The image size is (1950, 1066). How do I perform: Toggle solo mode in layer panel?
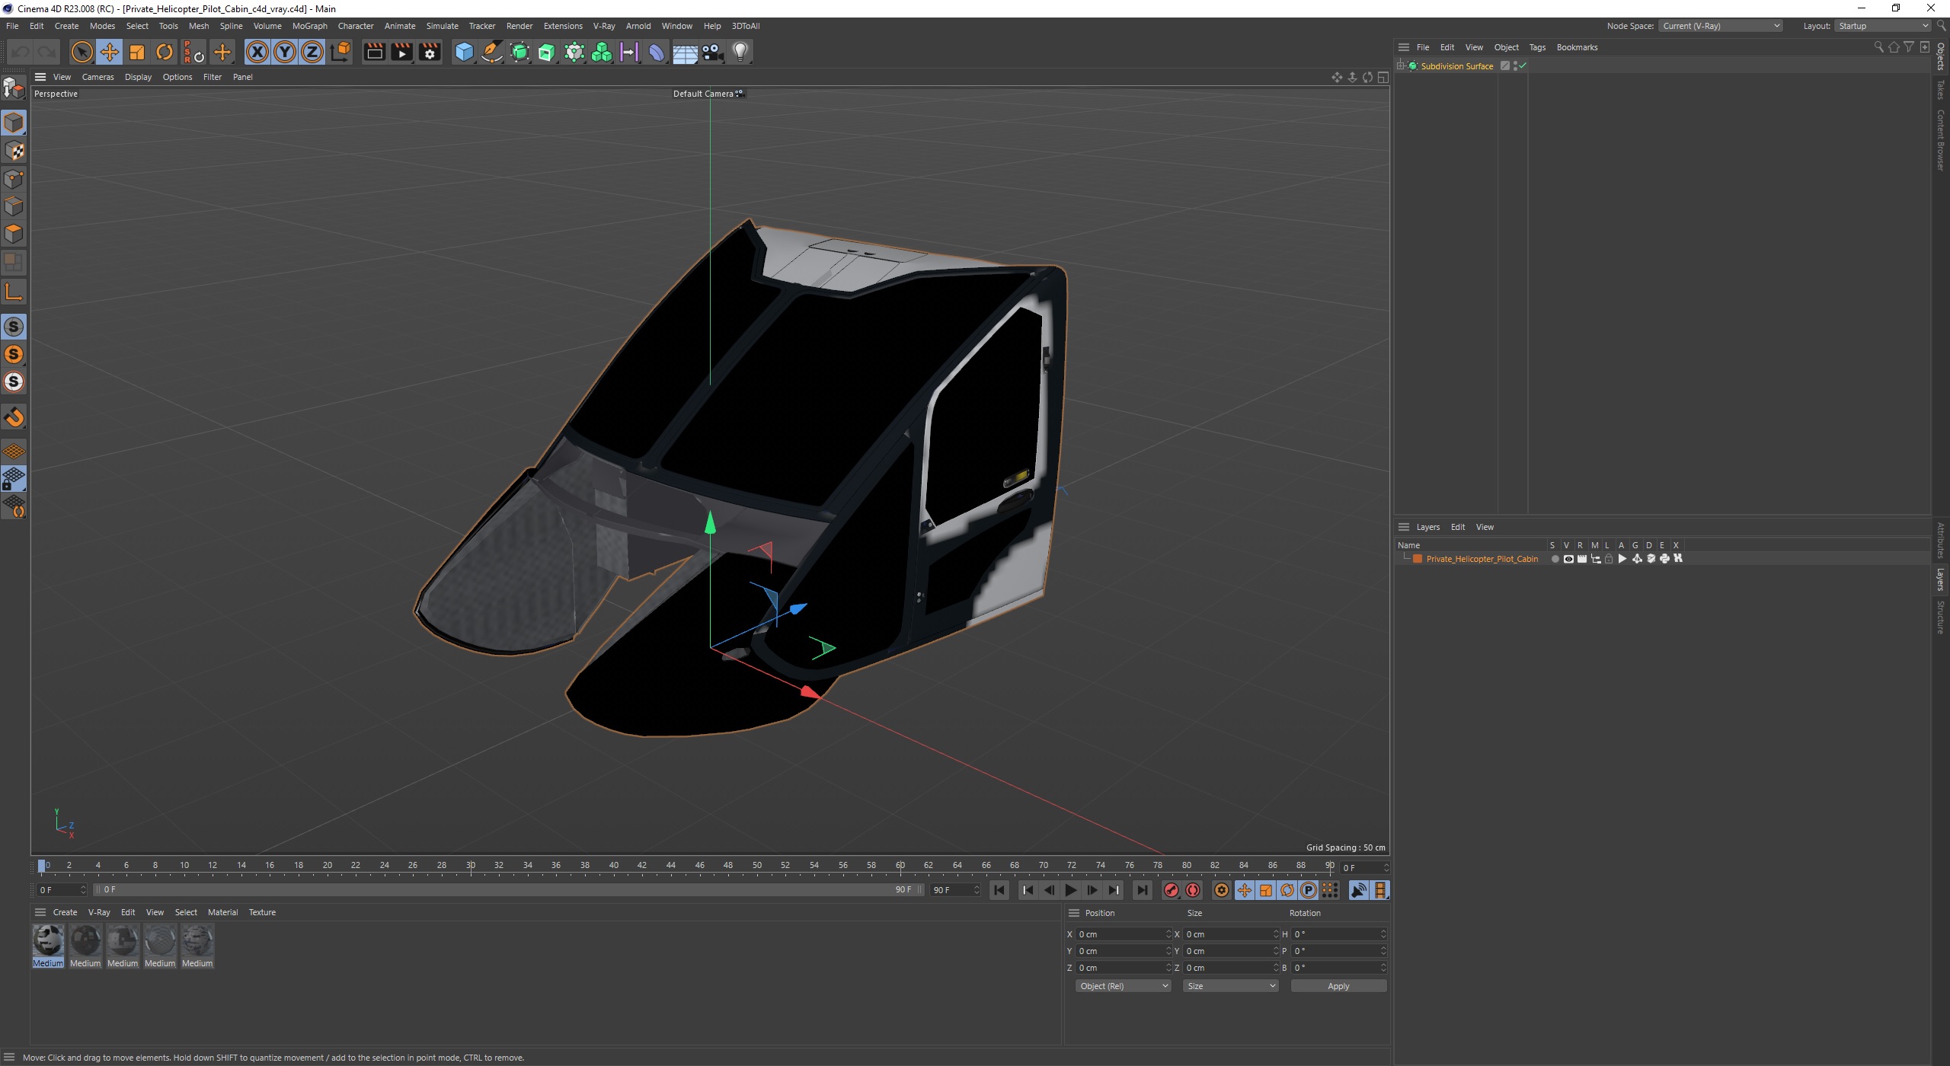point(1555,558)
